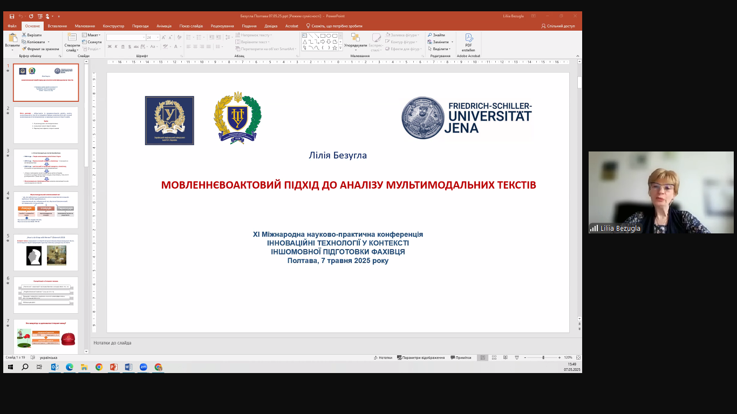Click the Save icon in Quick Access toolbar

[x=12, y=16]
